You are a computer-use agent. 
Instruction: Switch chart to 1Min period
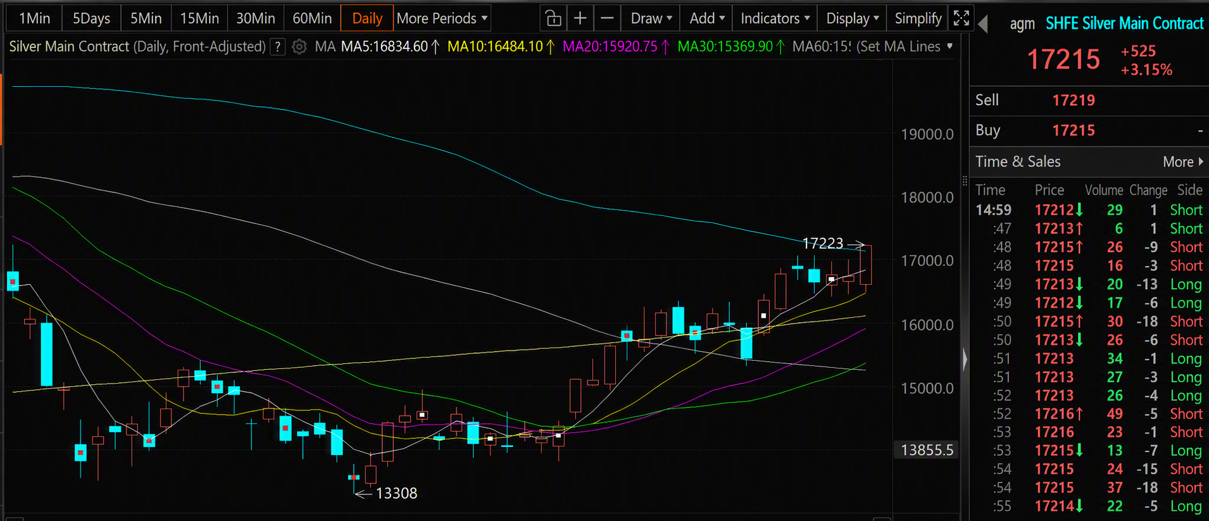tap(34, 18)
